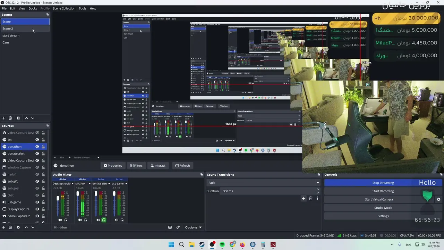Undock the Scenes panel
The width and height of the screenshot is (444, 250).
pos(48,15)
